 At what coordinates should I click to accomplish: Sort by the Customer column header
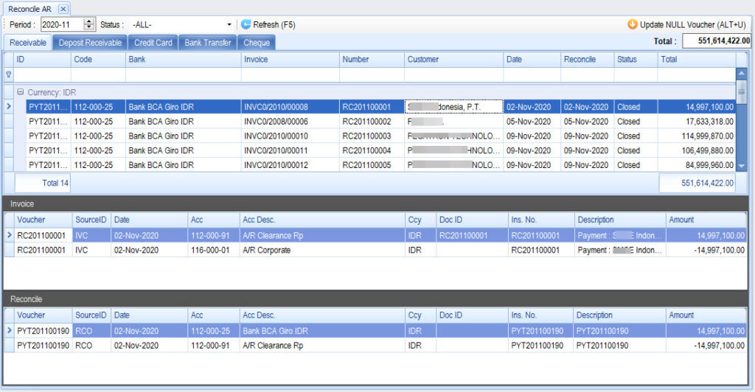click(453, 59)
